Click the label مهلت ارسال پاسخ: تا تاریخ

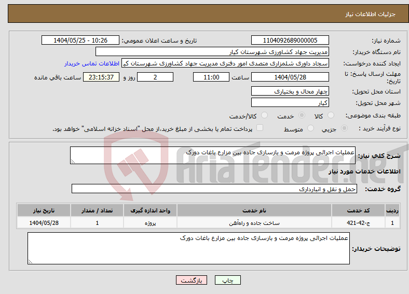click(373, 77)
